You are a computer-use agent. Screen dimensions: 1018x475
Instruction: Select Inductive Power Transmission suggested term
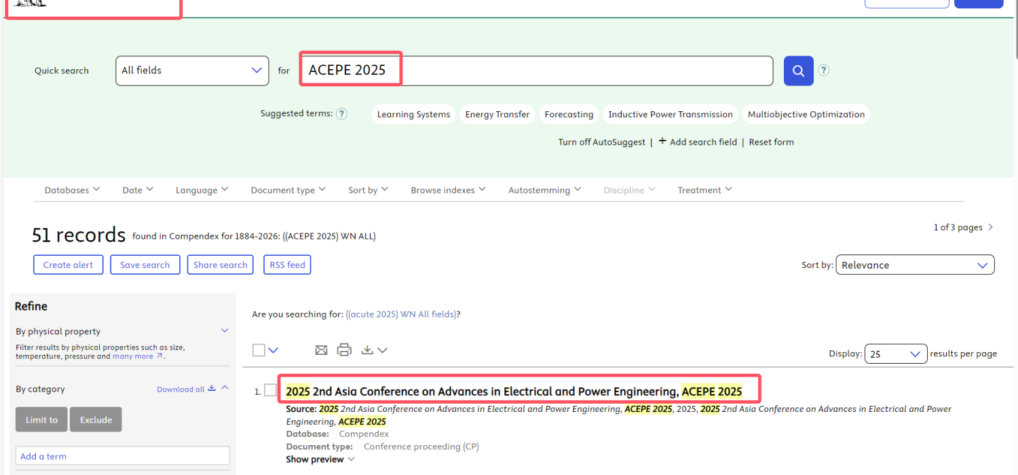pos(671,114)
